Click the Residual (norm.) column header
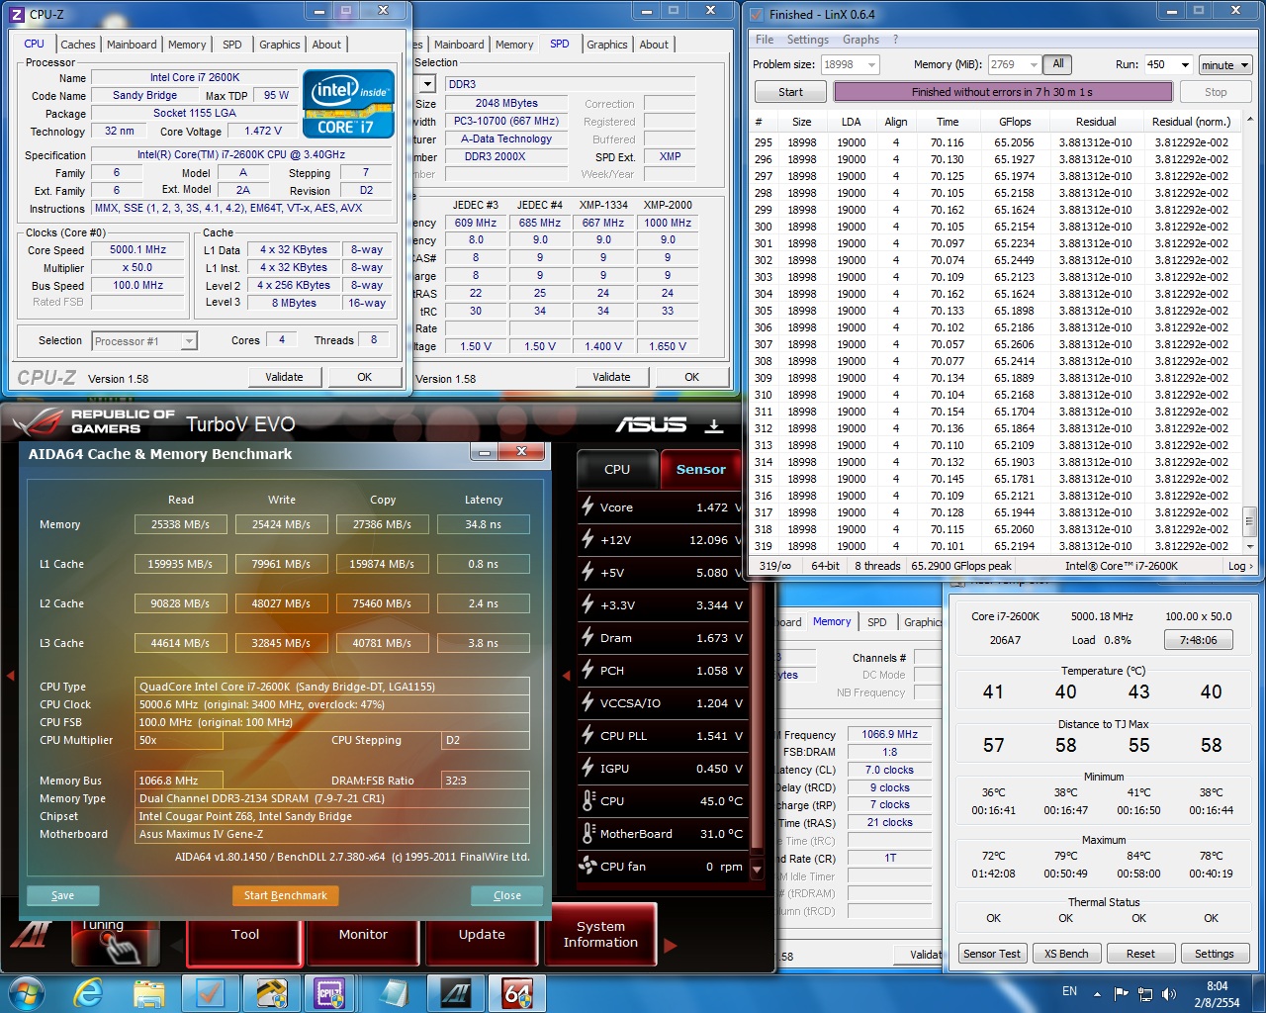 pos(1191,122)
